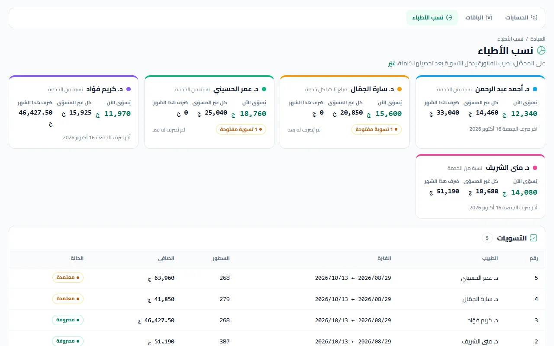Image resolution: width=554 pixels, height=346 pixels.
Task: Click مصروفة status badge for د. كريم فؤاد row
Action: pyautogui.click(x=68, y=320)
